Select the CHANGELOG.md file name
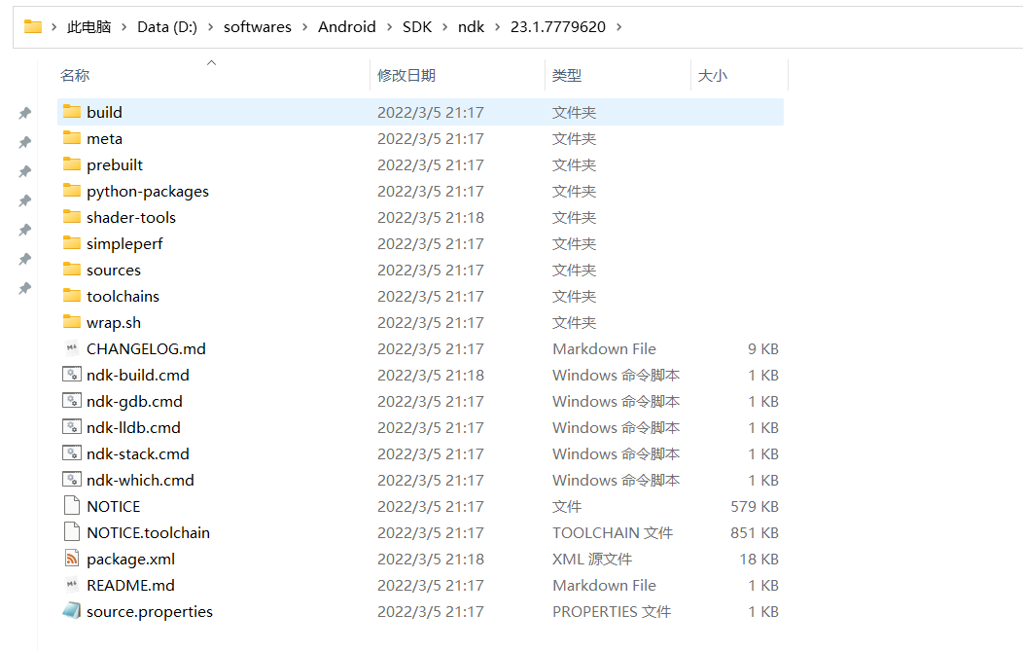 point(146,348)
